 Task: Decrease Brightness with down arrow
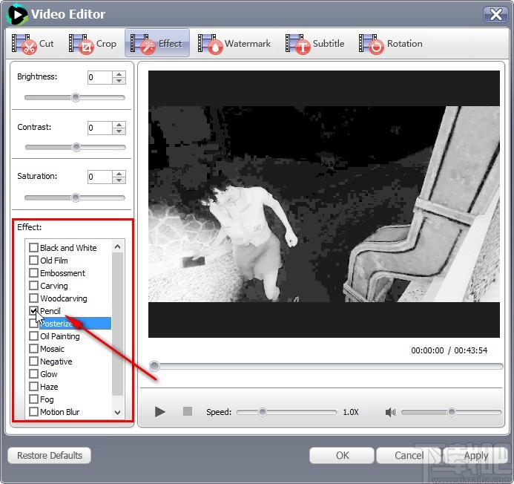[x=119, y=81]
